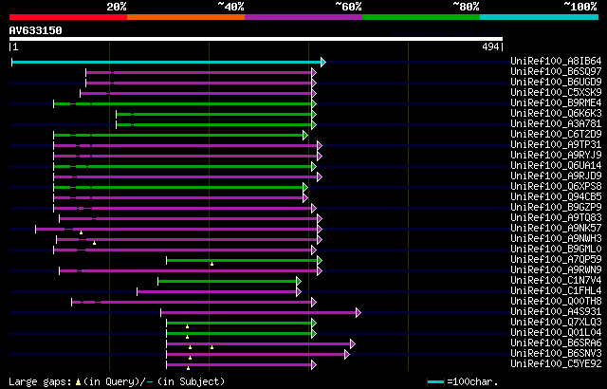Click the UniRef100_B9GZP9 label
Image resolution: width=607 pixels, height=389 pixels.
tap(556, 208)
